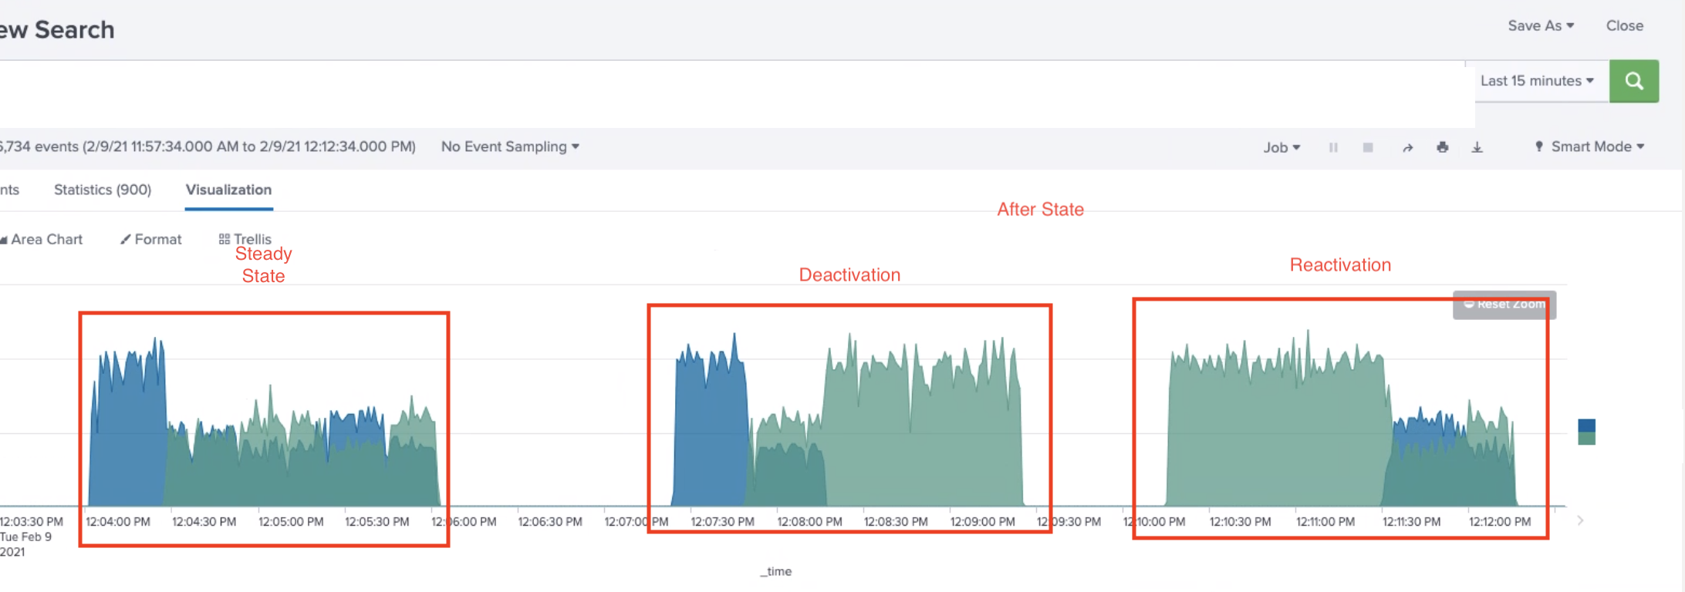The width and height of the screenshot is (1685, 592).
Task: Click the Reset Zoom button
Action: tap(1504, 304)
